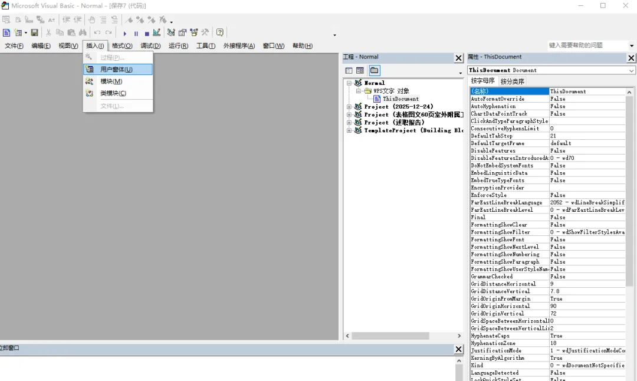Open the 工具(T) menu
637x381 pixels.
point(206,46)
